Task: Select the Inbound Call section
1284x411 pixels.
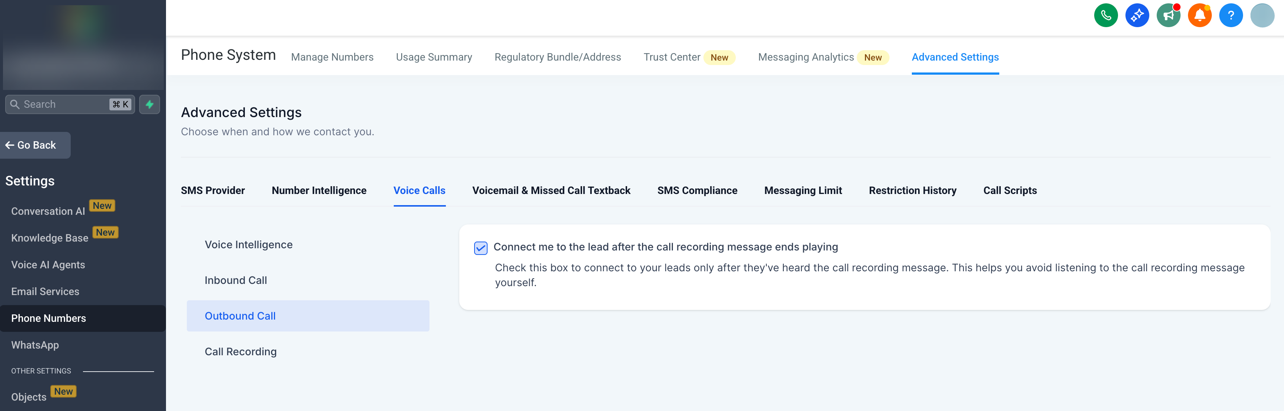Action: [x=236, y=281]
